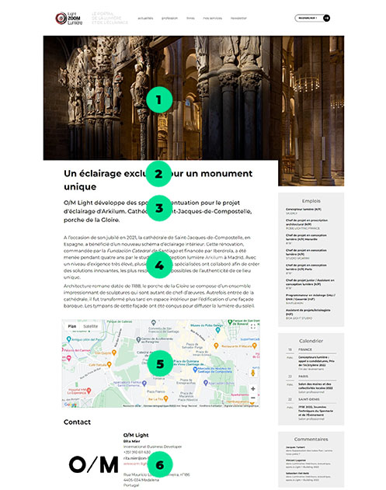Open the mes services menu item
This screenshot has height=490, width=386.
tap(213, 18)
